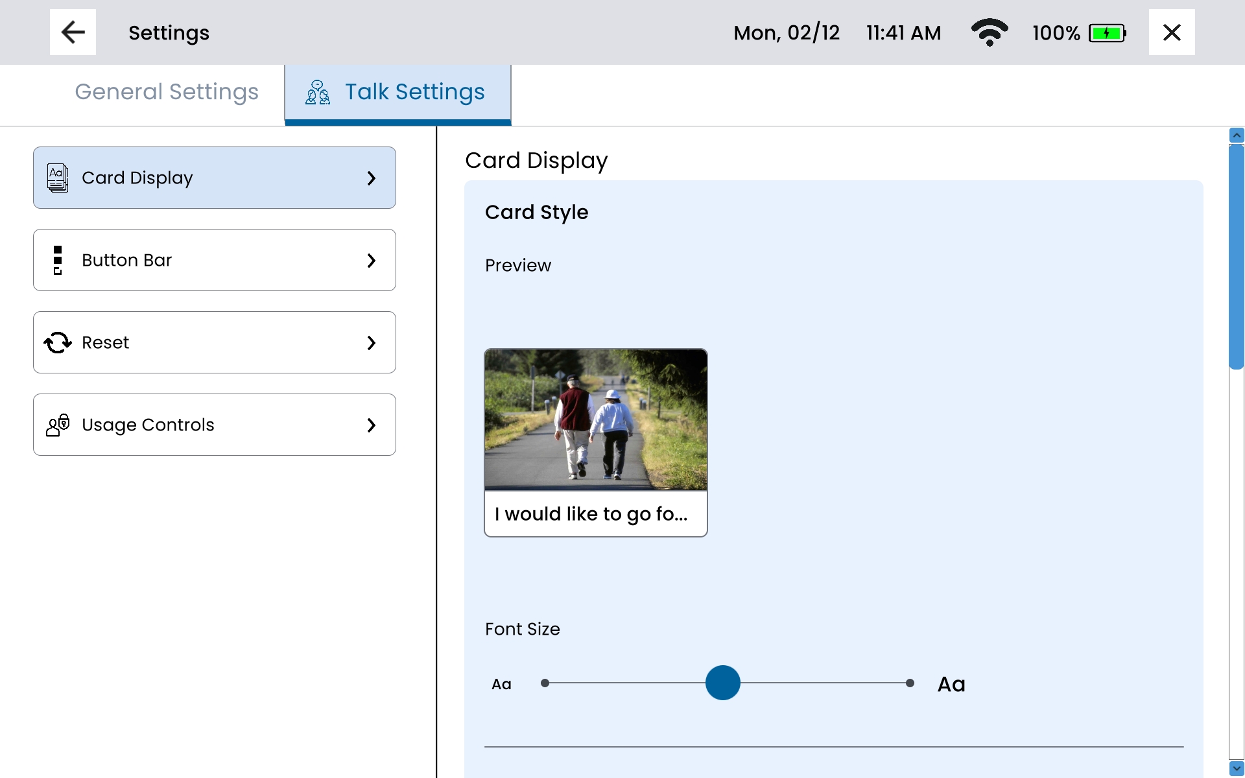
Task: Click the scrollbar down arrow
Action: click(x=1237, y=768)
